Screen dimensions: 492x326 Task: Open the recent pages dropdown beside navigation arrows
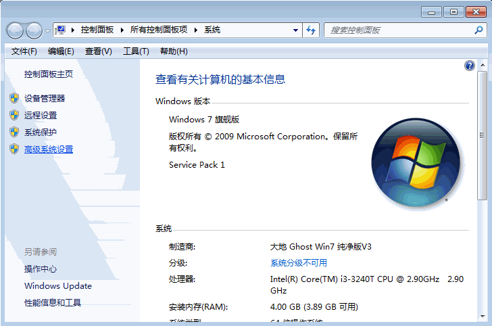point(47,31)
